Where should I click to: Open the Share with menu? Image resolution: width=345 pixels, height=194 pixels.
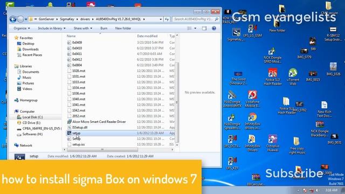(83, 29)
